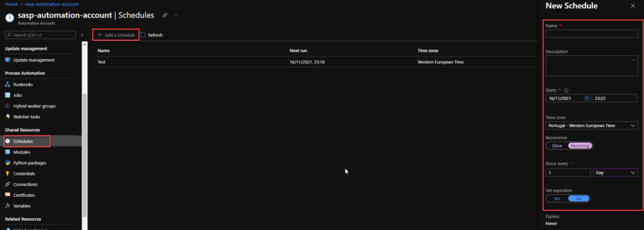Open Hybrid worker groups menu item
The image size is (644, 230).
(35, 106)
